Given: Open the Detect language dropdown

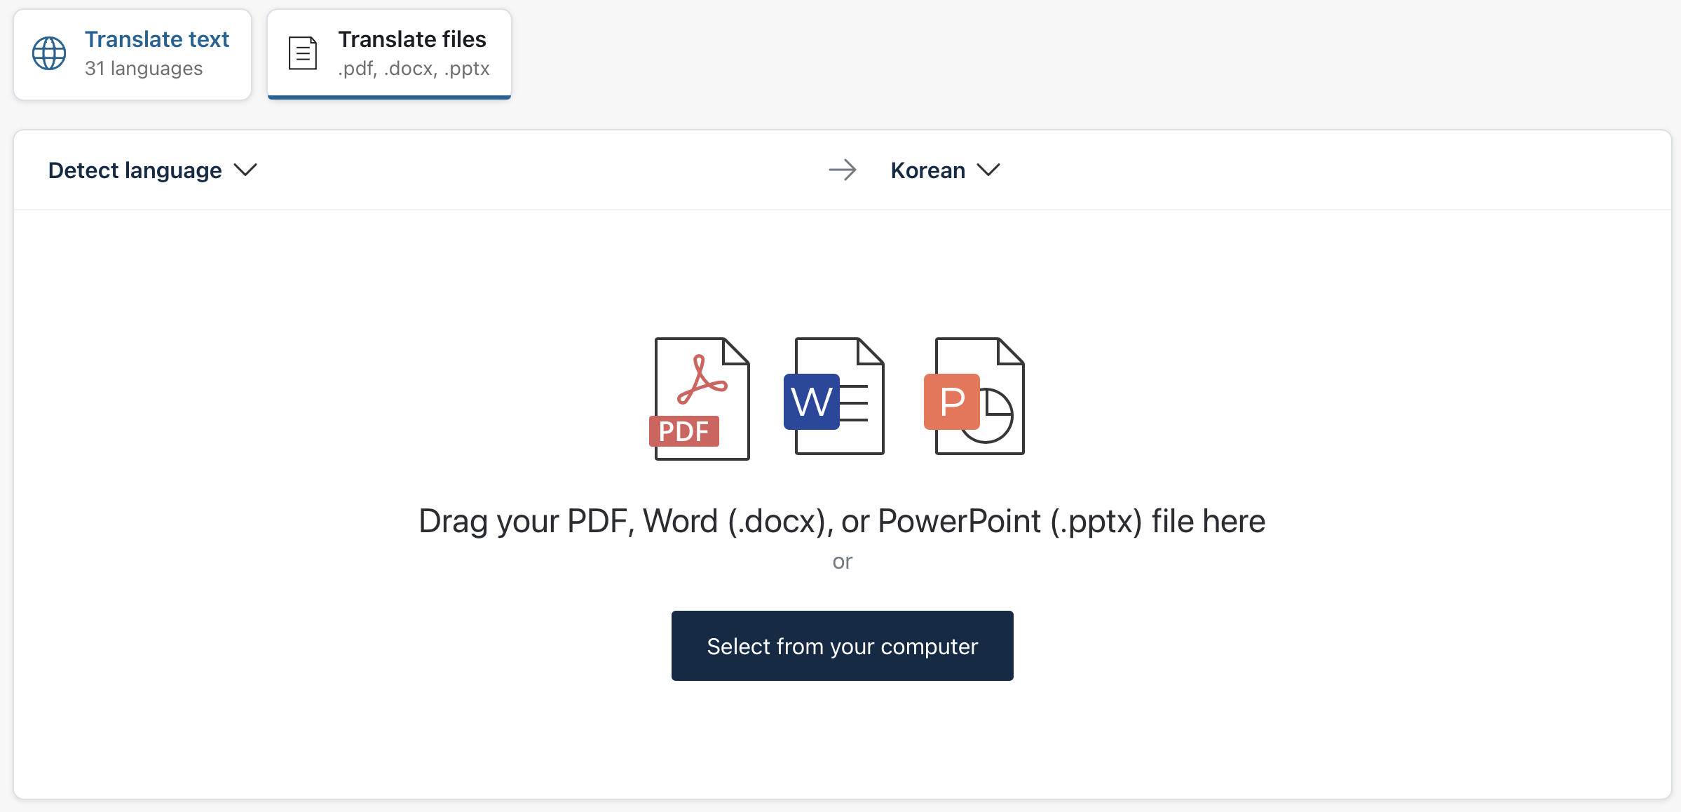Looking at the screenshot, I should click(x=153, y=170).
